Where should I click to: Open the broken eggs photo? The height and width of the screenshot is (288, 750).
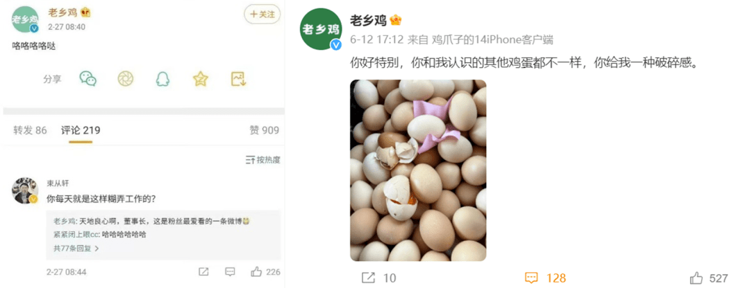(418, 170)
